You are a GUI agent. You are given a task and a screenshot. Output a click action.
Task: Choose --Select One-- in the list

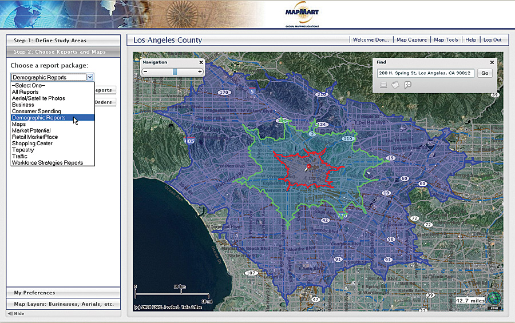coord(53,85)
